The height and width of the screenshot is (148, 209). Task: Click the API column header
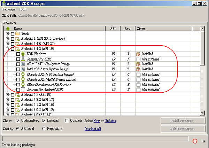[x=113, y=29]
